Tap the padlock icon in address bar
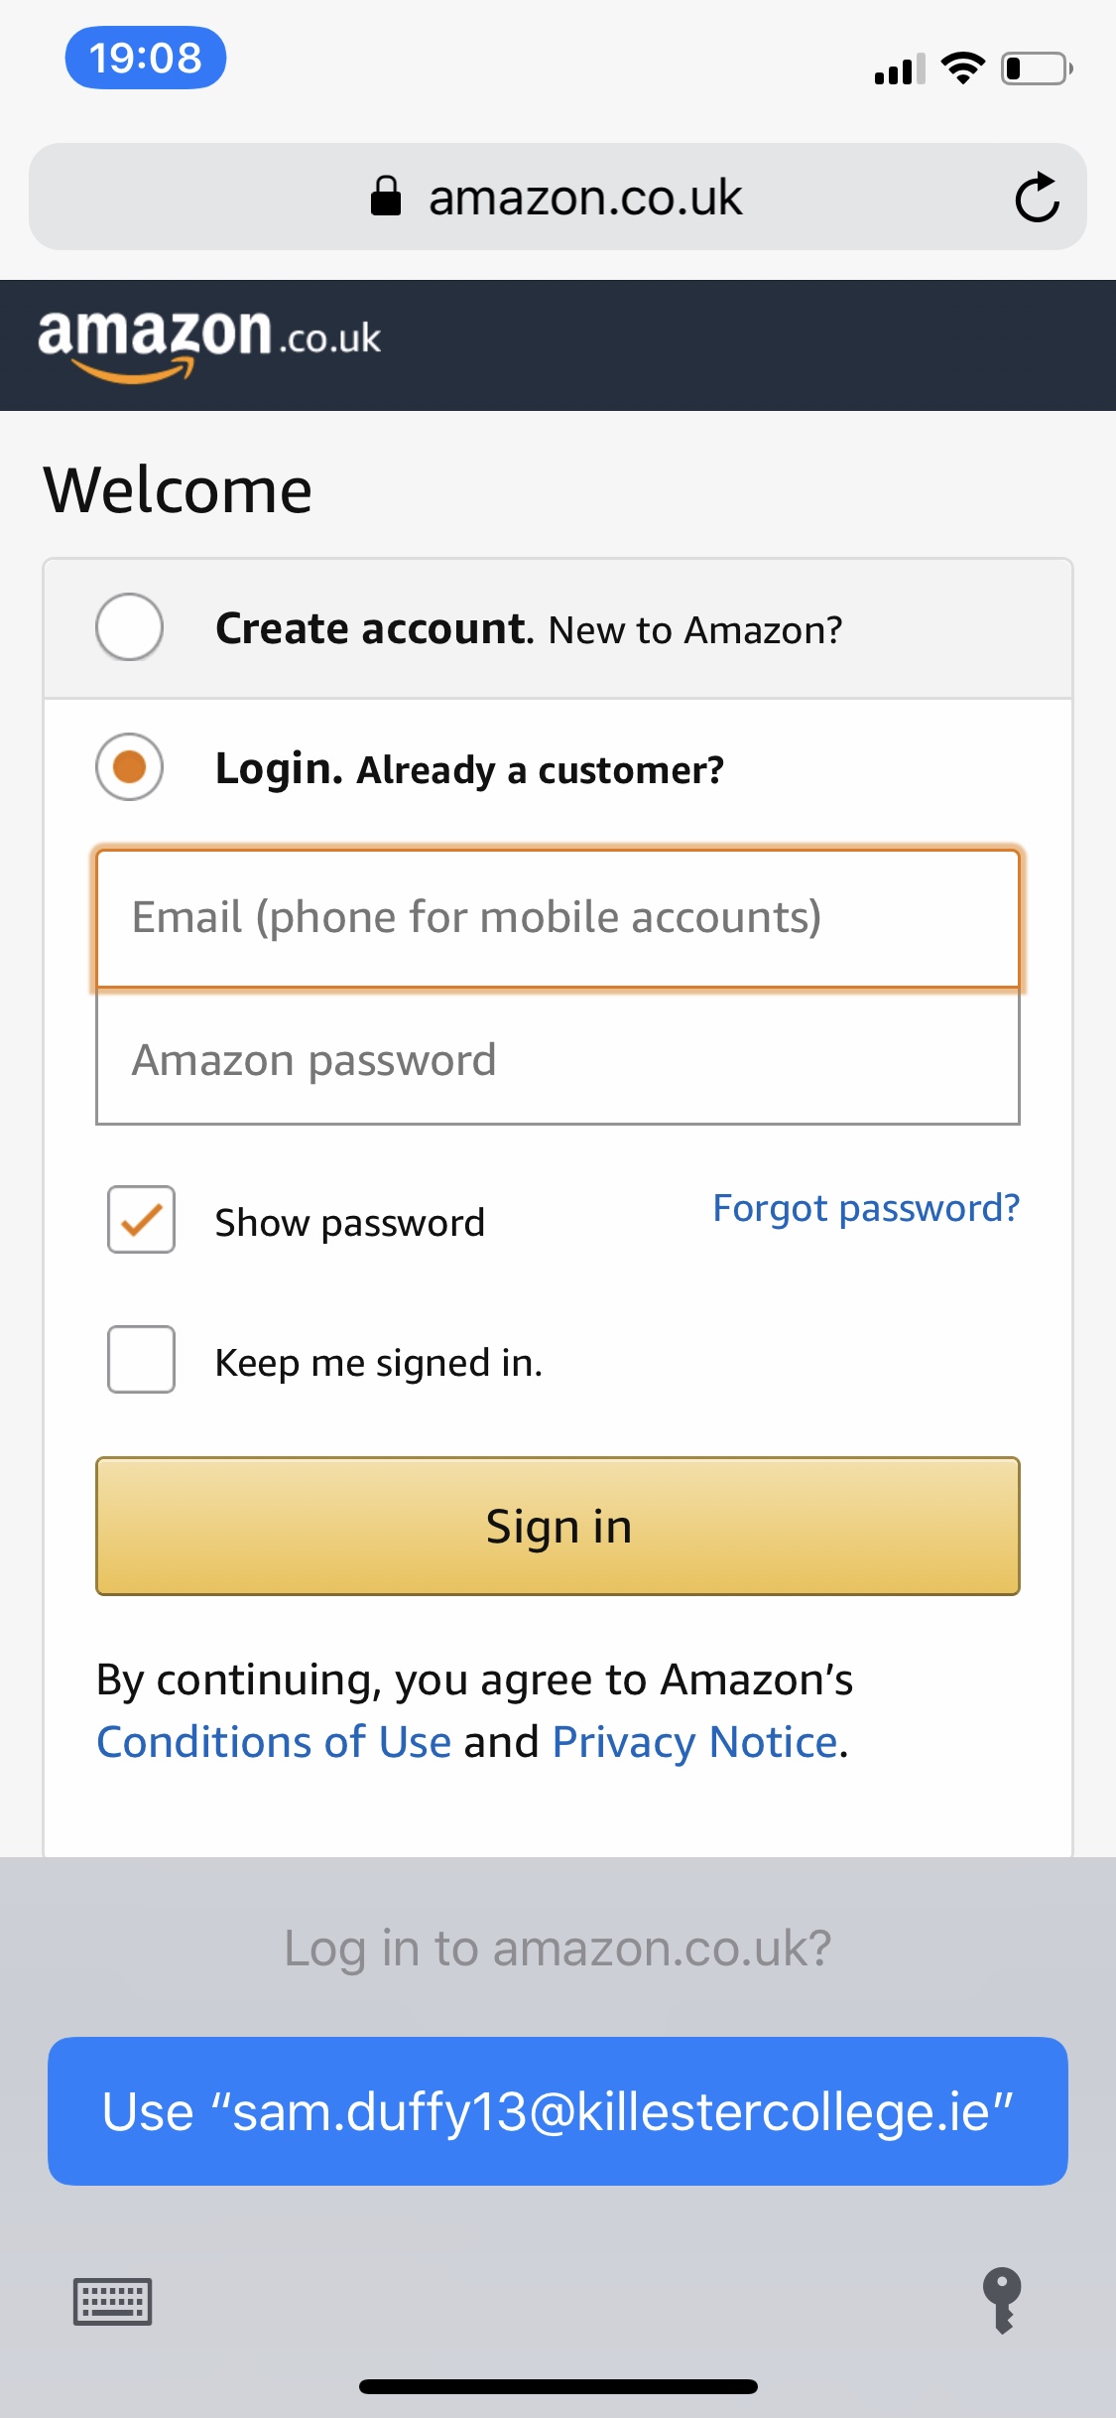Viewport: 1116px width, 2418px height. [x=385, y=196]
